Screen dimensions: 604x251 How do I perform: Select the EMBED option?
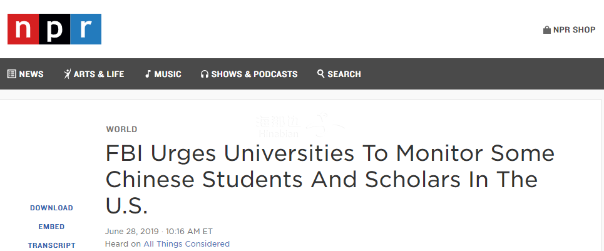click(51, 227)
